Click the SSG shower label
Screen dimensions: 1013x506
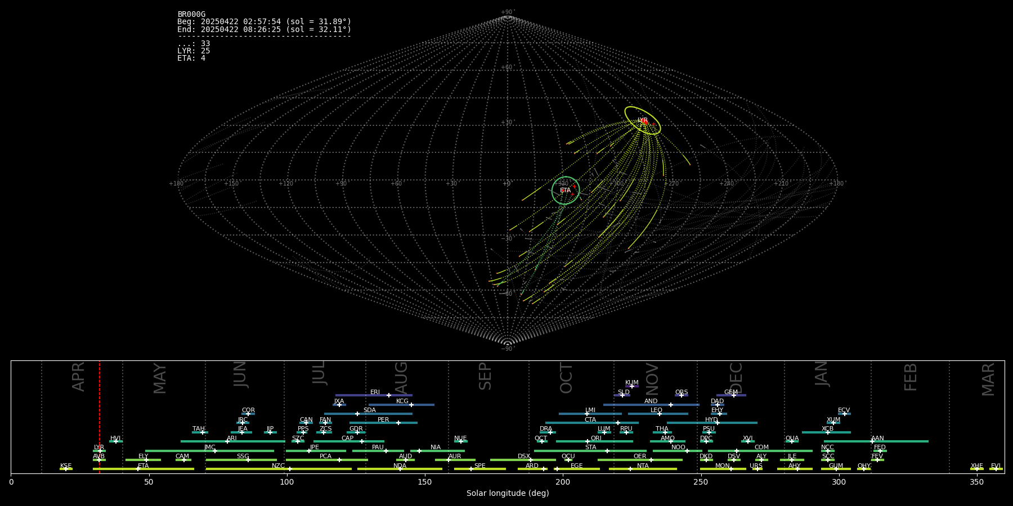point(243,457)
